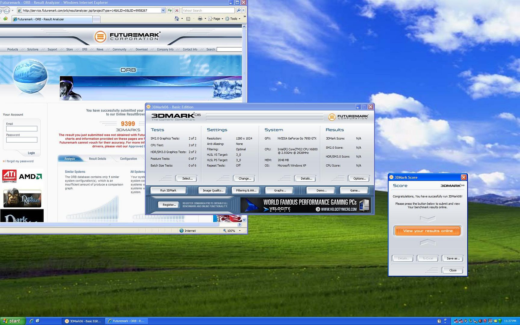Viewport: 520px width, 325px height.
Task: Switch to Result Details tab
Action: click(97, 159)
